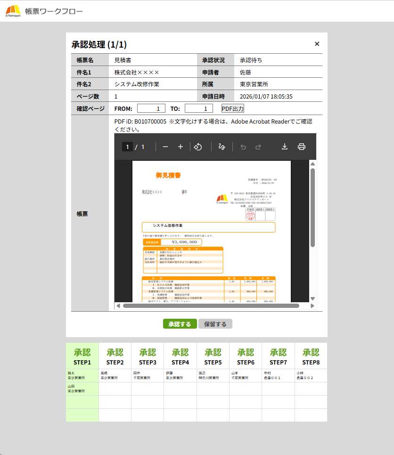Print the PDF with printer icon

302,147
